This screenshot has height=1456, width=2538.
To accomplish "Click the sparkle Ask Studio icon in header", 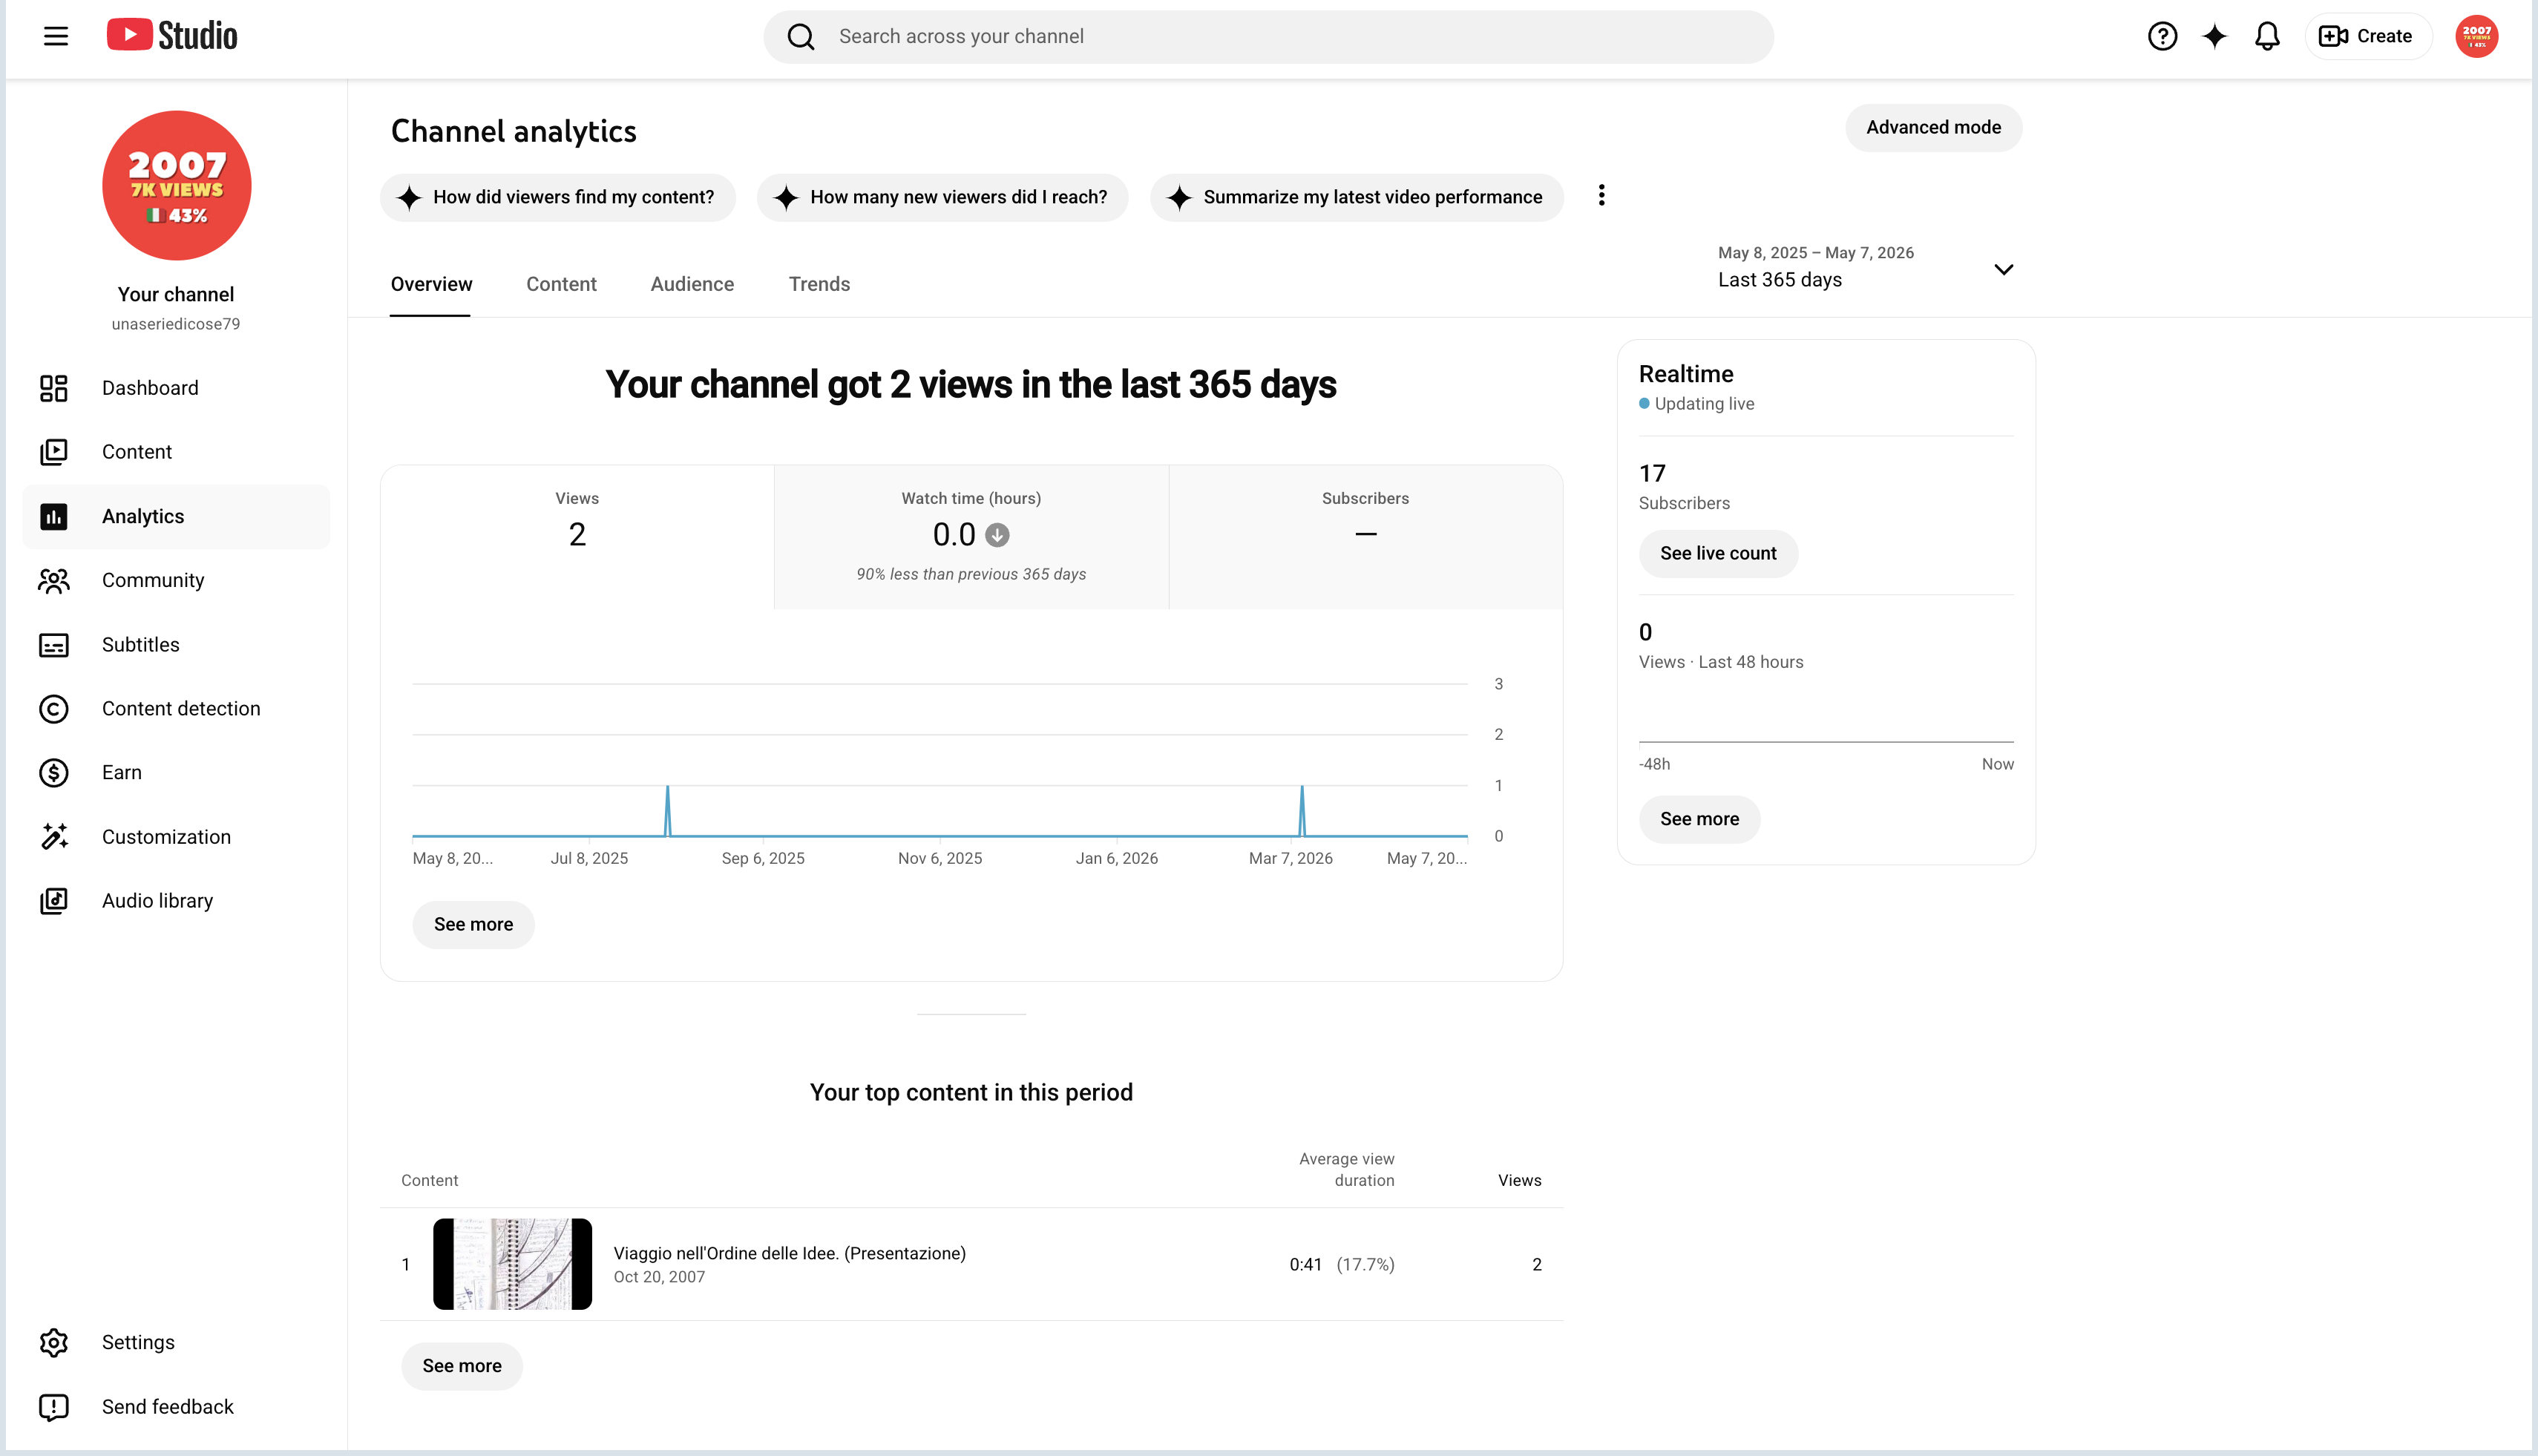I will tap(2215, 36).
